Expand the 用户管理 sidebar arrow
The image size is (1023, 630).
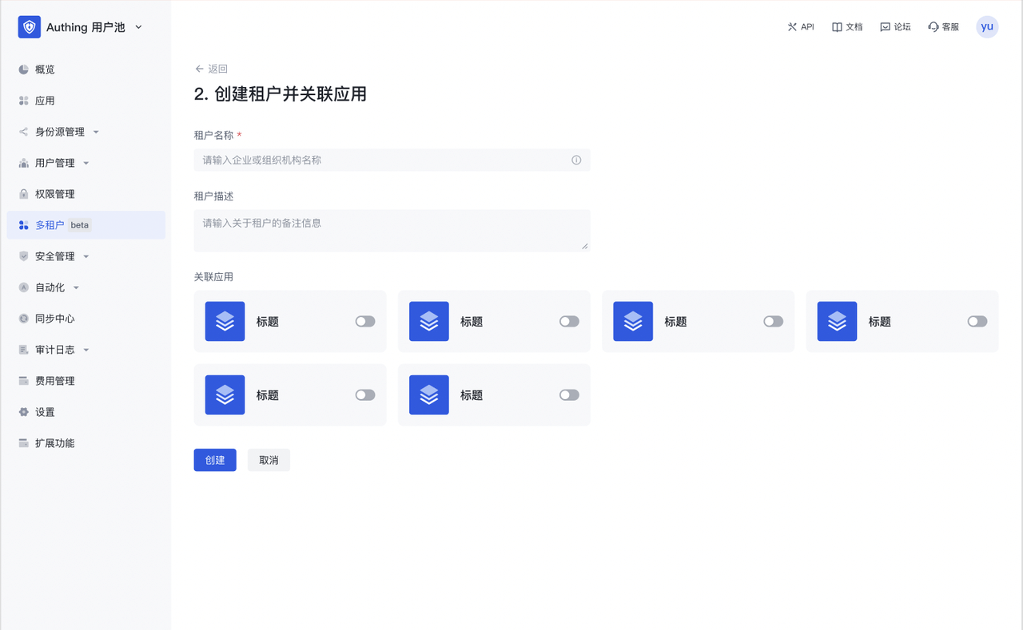(86, 164)
